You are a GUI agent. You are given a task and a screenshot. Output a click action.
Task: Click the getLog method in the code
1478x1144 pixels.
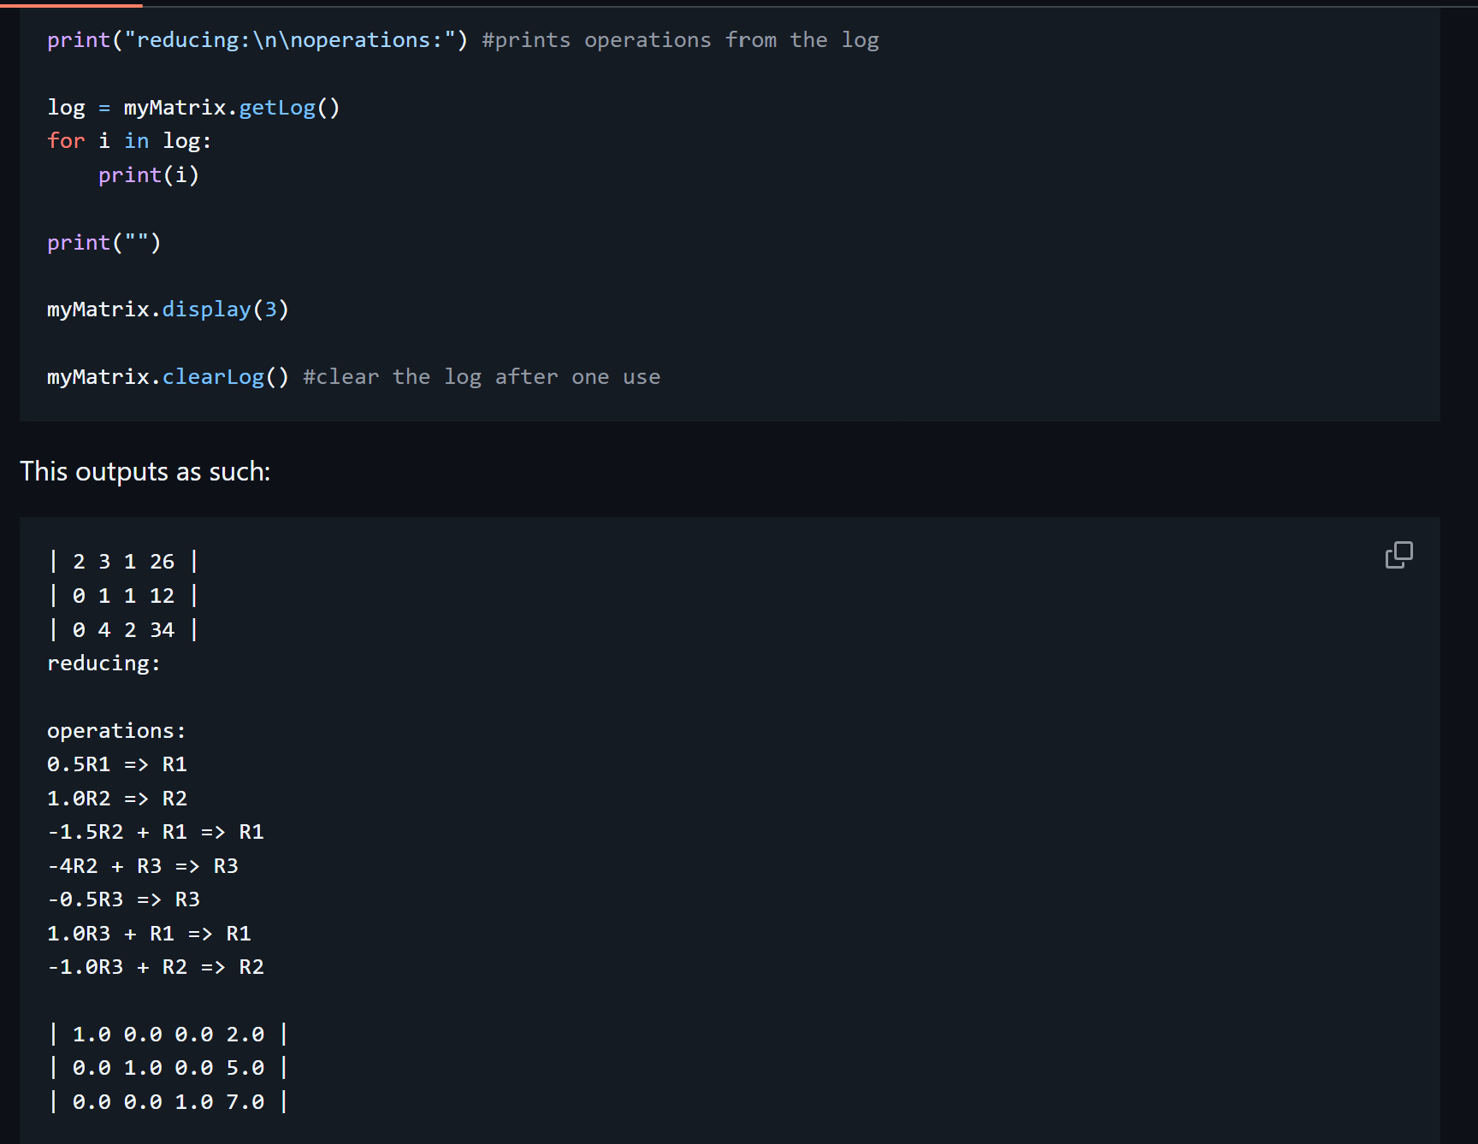pyautogui.click(x=276, y=108)
